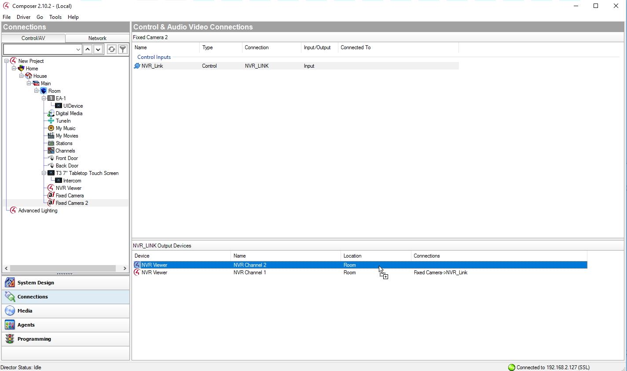Open the File menu
The width and height of the screenshot is (627, 371).
point(7,17)
